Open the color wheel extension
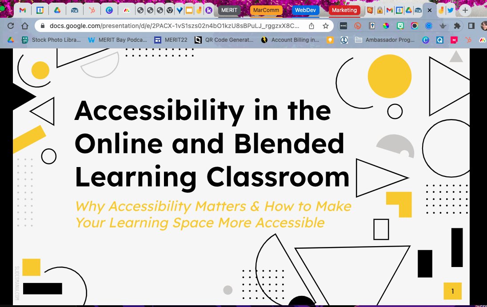This screenshot has width=487, height=307. (386, 26)
